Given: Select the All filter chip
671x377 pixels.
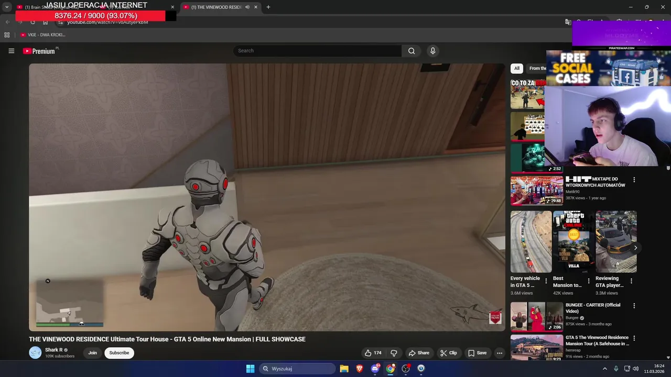Looking at the screenshot, I should click(x=516, y=68).
